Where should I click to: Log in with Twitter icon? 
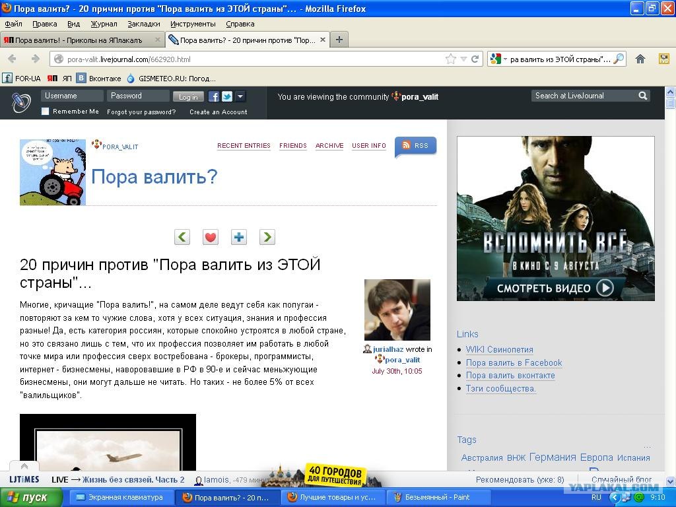(x=227, y=96)
